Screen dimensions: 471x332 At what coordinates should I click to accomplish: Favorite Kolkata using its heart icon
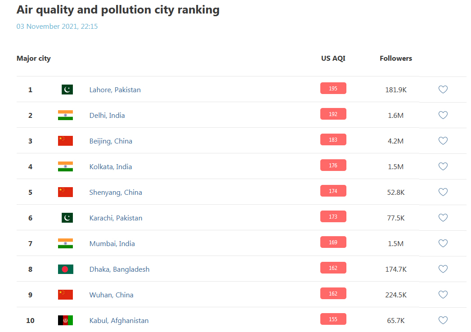pos(443,166)
